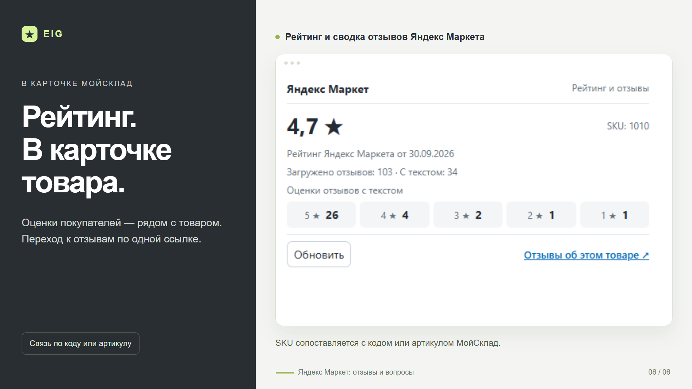Click the Рейтинг Яндекс Маркета от 30.09.2026 line

(371, 154)
